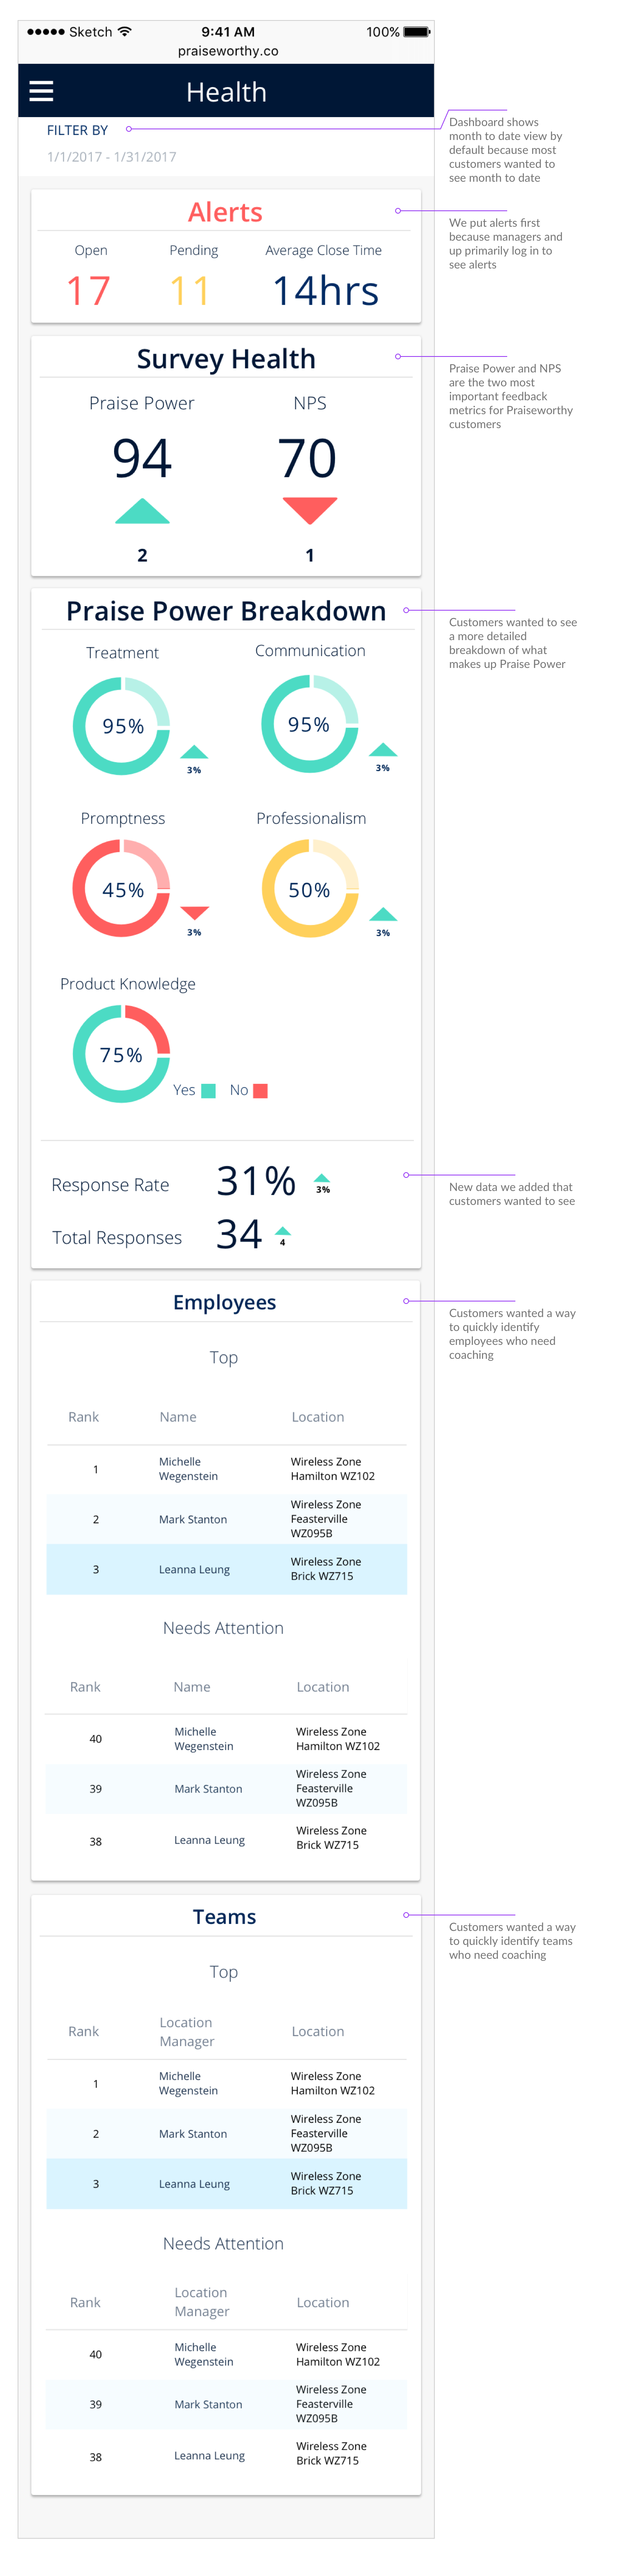Tap the signal strength dots
625x2576 pixels.
(x=45, y=32)
